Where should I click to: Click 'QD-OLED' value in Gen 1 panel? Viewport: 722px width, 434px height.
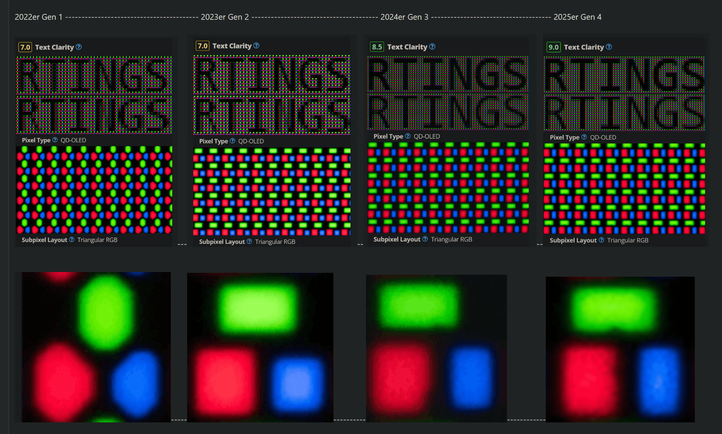[x=73, y=140]
